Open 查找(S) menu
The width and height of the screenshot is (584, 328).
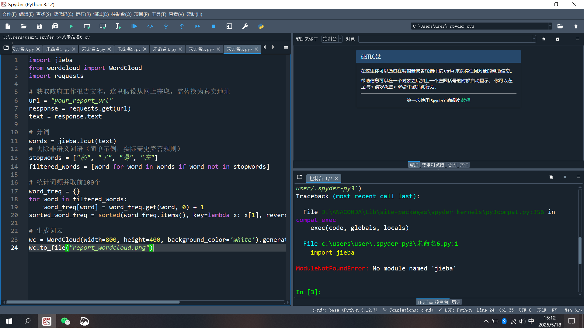coord(43,14)
